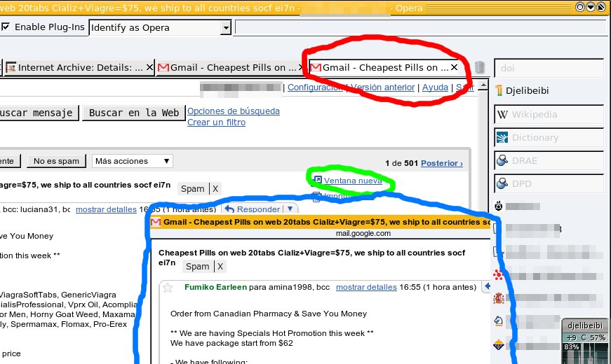Focus the long address field beside Identify as Opera
This screenshot has height=364, width=611.
422,27
